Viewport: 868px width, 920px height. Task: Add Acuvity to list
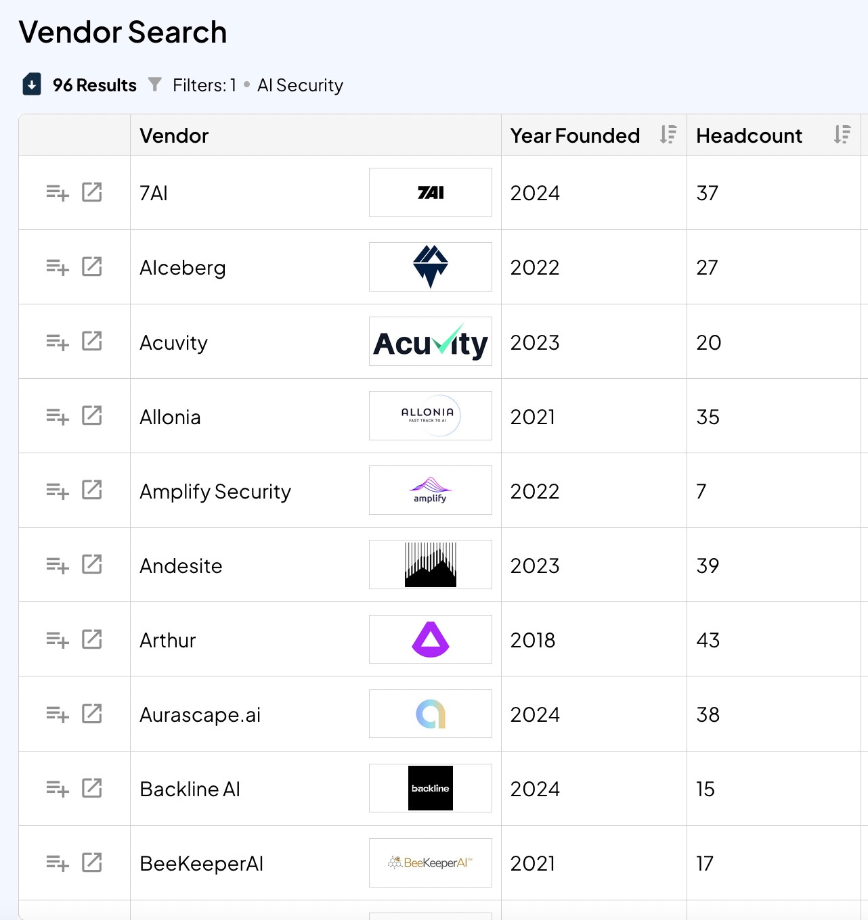click(58, 342)
